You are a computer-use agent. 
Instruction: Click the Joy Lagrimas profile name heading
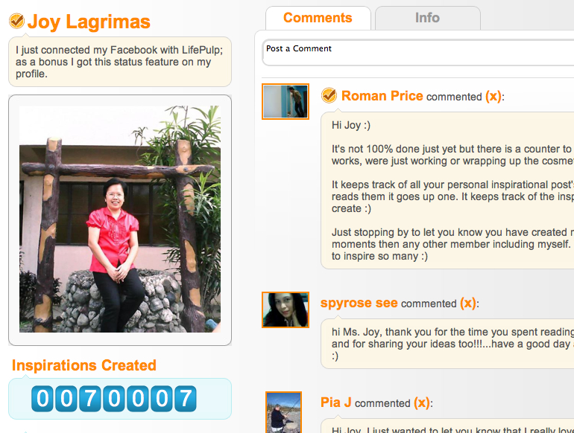(89, 22)
